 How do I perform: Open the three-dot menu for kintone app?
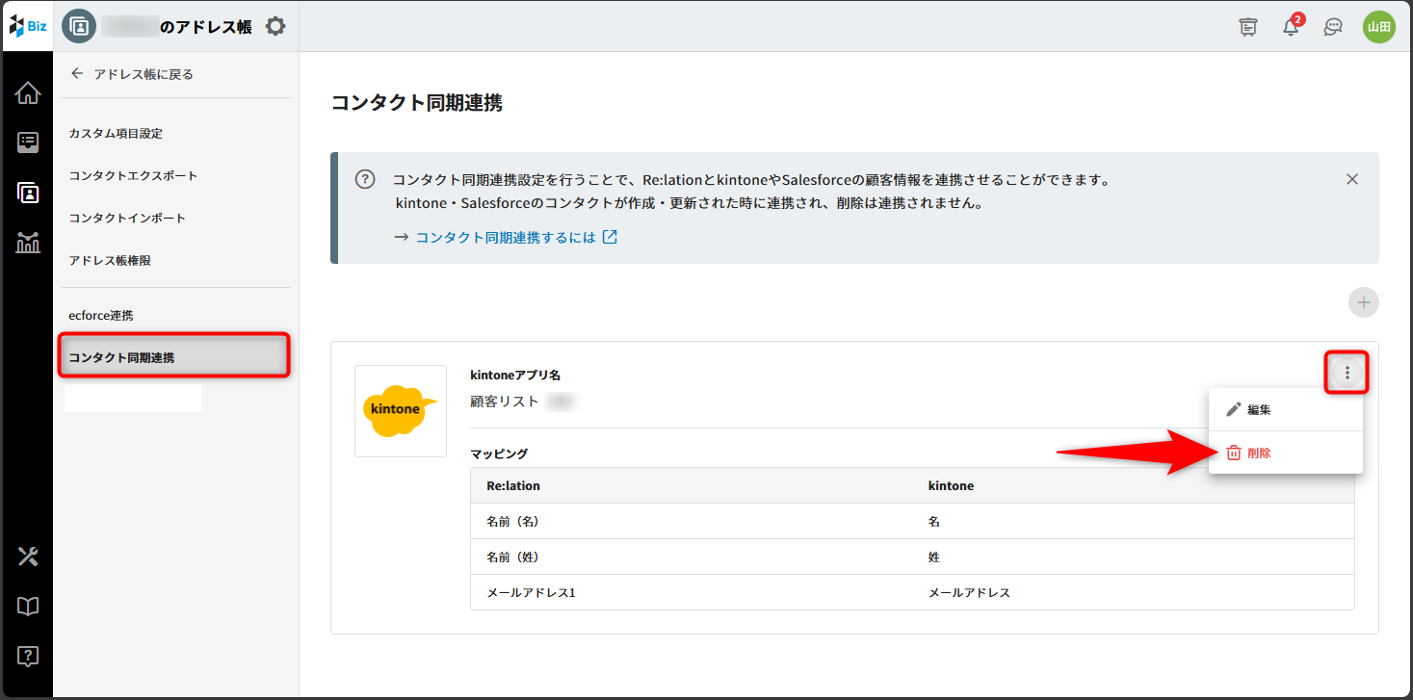point(1348,373)
